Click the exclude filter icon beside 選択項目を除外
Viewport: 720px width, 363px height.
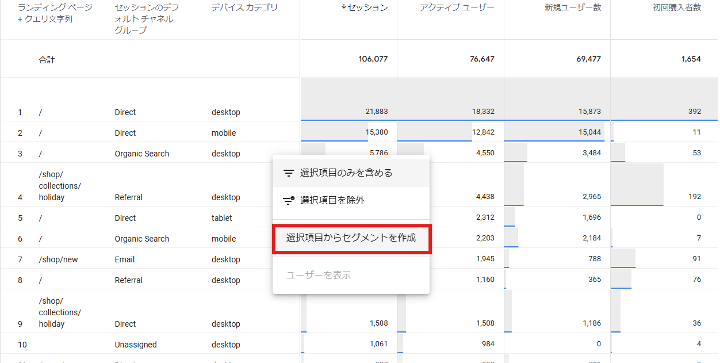point(289,201)
